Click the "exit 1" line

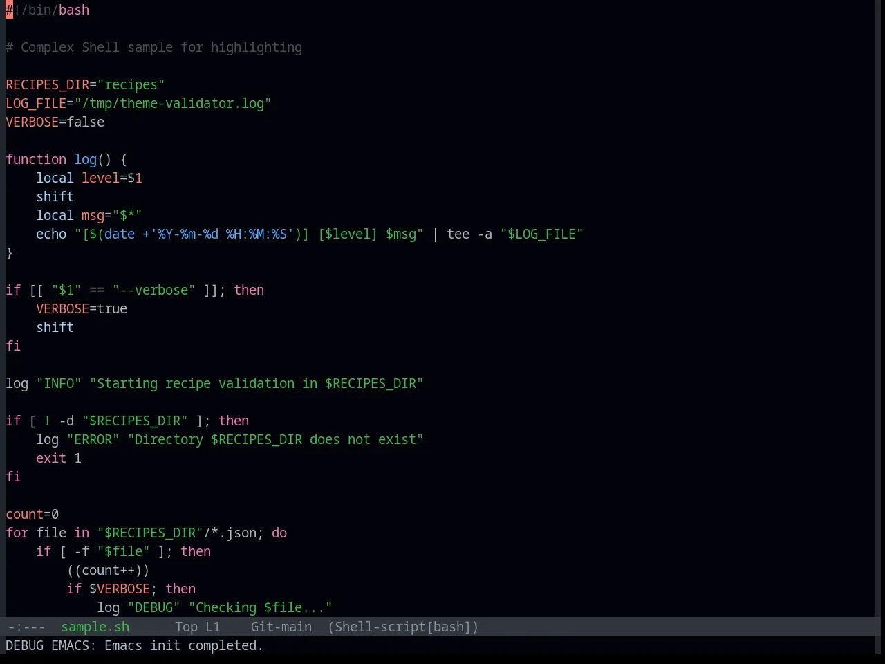59,458
